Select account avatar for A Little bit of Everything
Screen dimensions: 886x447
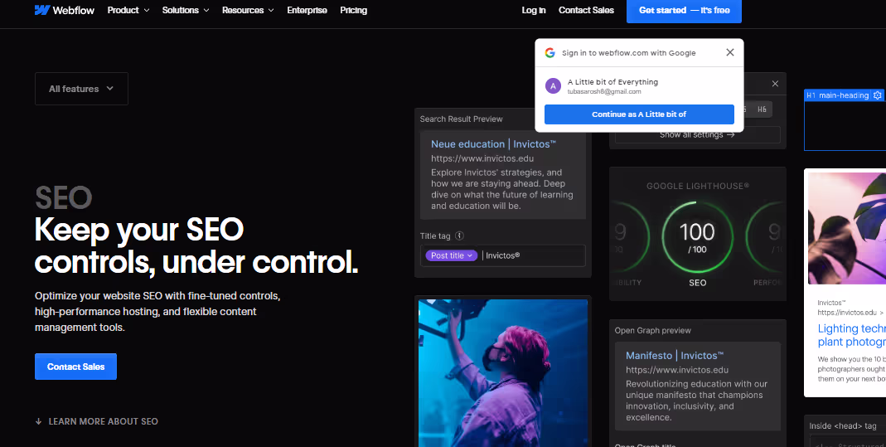(x=553, y=86)
